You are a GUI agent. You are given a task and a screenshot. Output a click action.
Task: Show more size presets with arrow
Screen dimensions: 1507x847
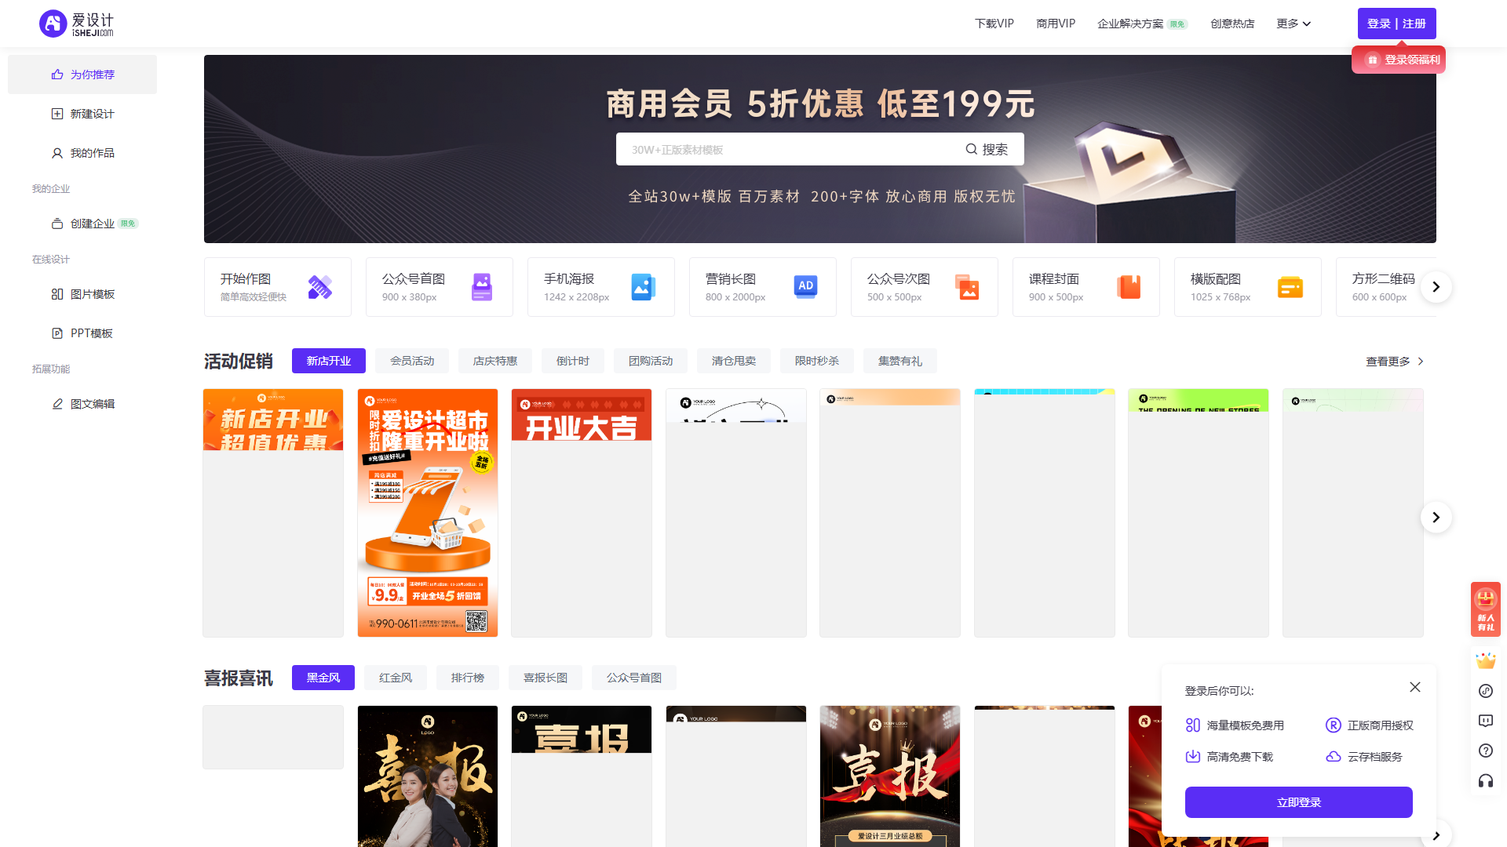[x=1436, y=287]
